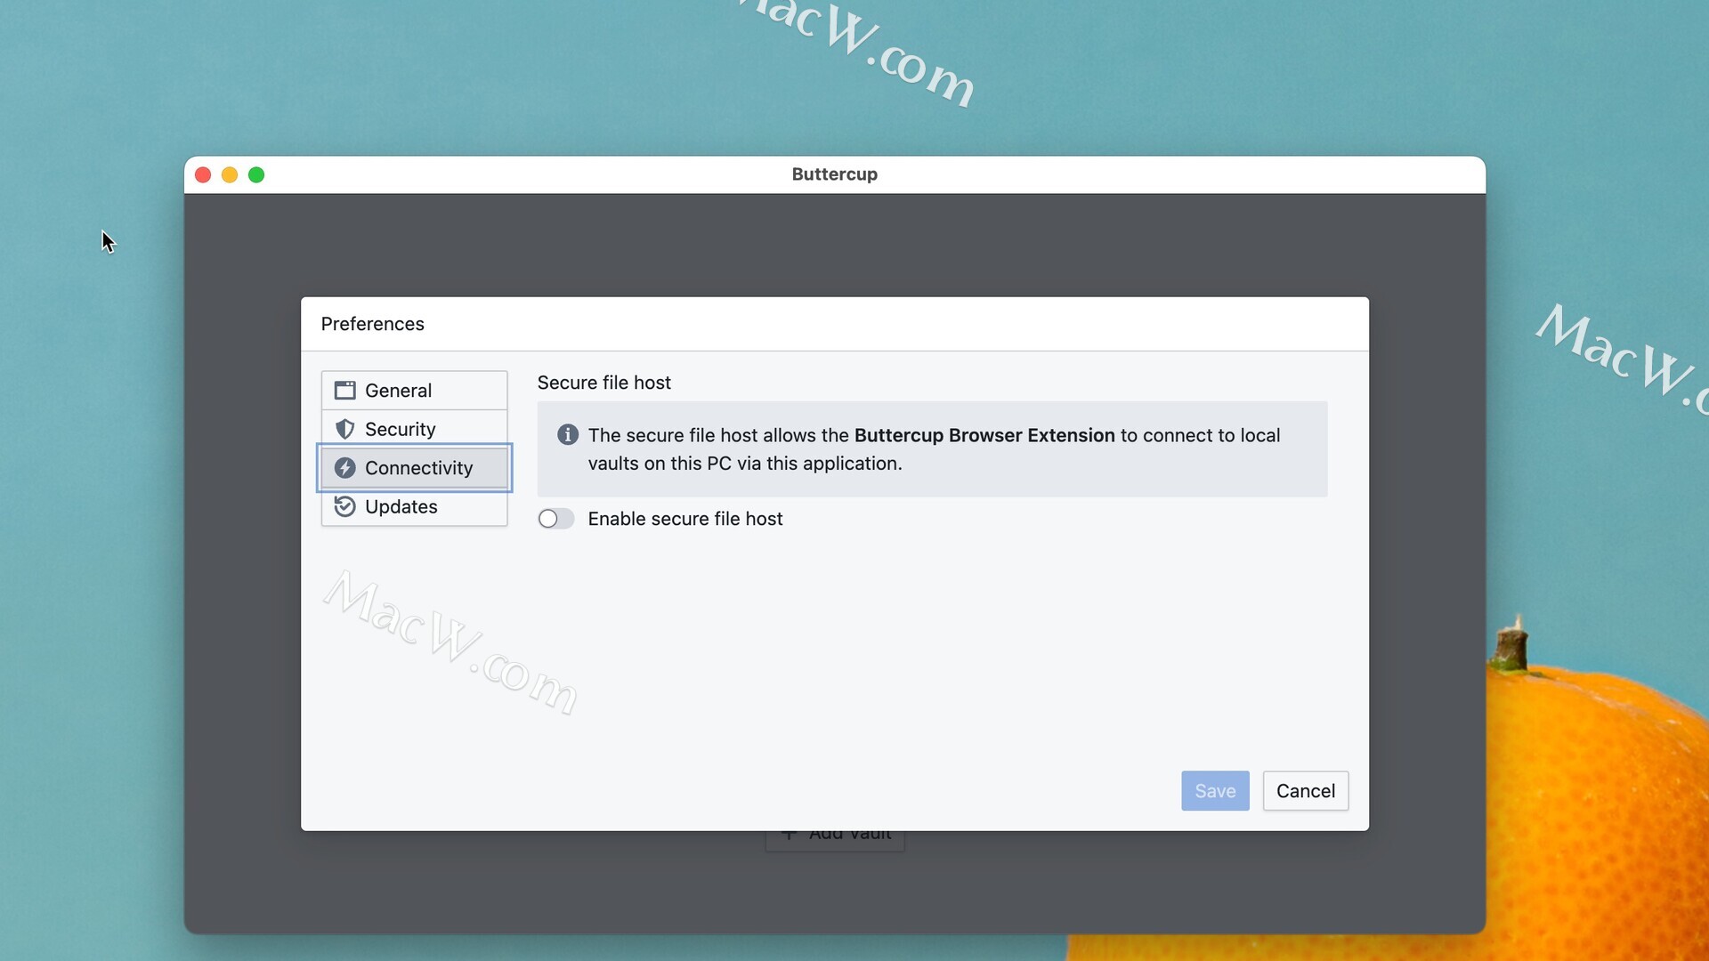Maximize the Buttercup window with green button
Viewport: 1709px width, 961px height.
pos(256,175)
